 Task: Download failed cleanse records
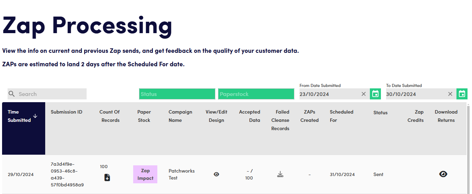click(x=280, y=174)
